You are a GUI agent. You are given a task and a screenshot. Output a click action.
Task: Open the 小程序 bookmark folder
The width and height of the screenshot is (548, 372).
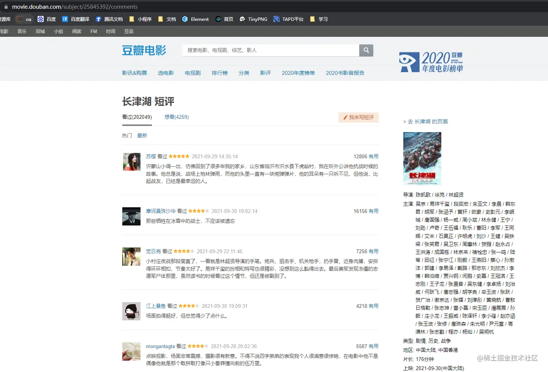click(x=141, y=19)
